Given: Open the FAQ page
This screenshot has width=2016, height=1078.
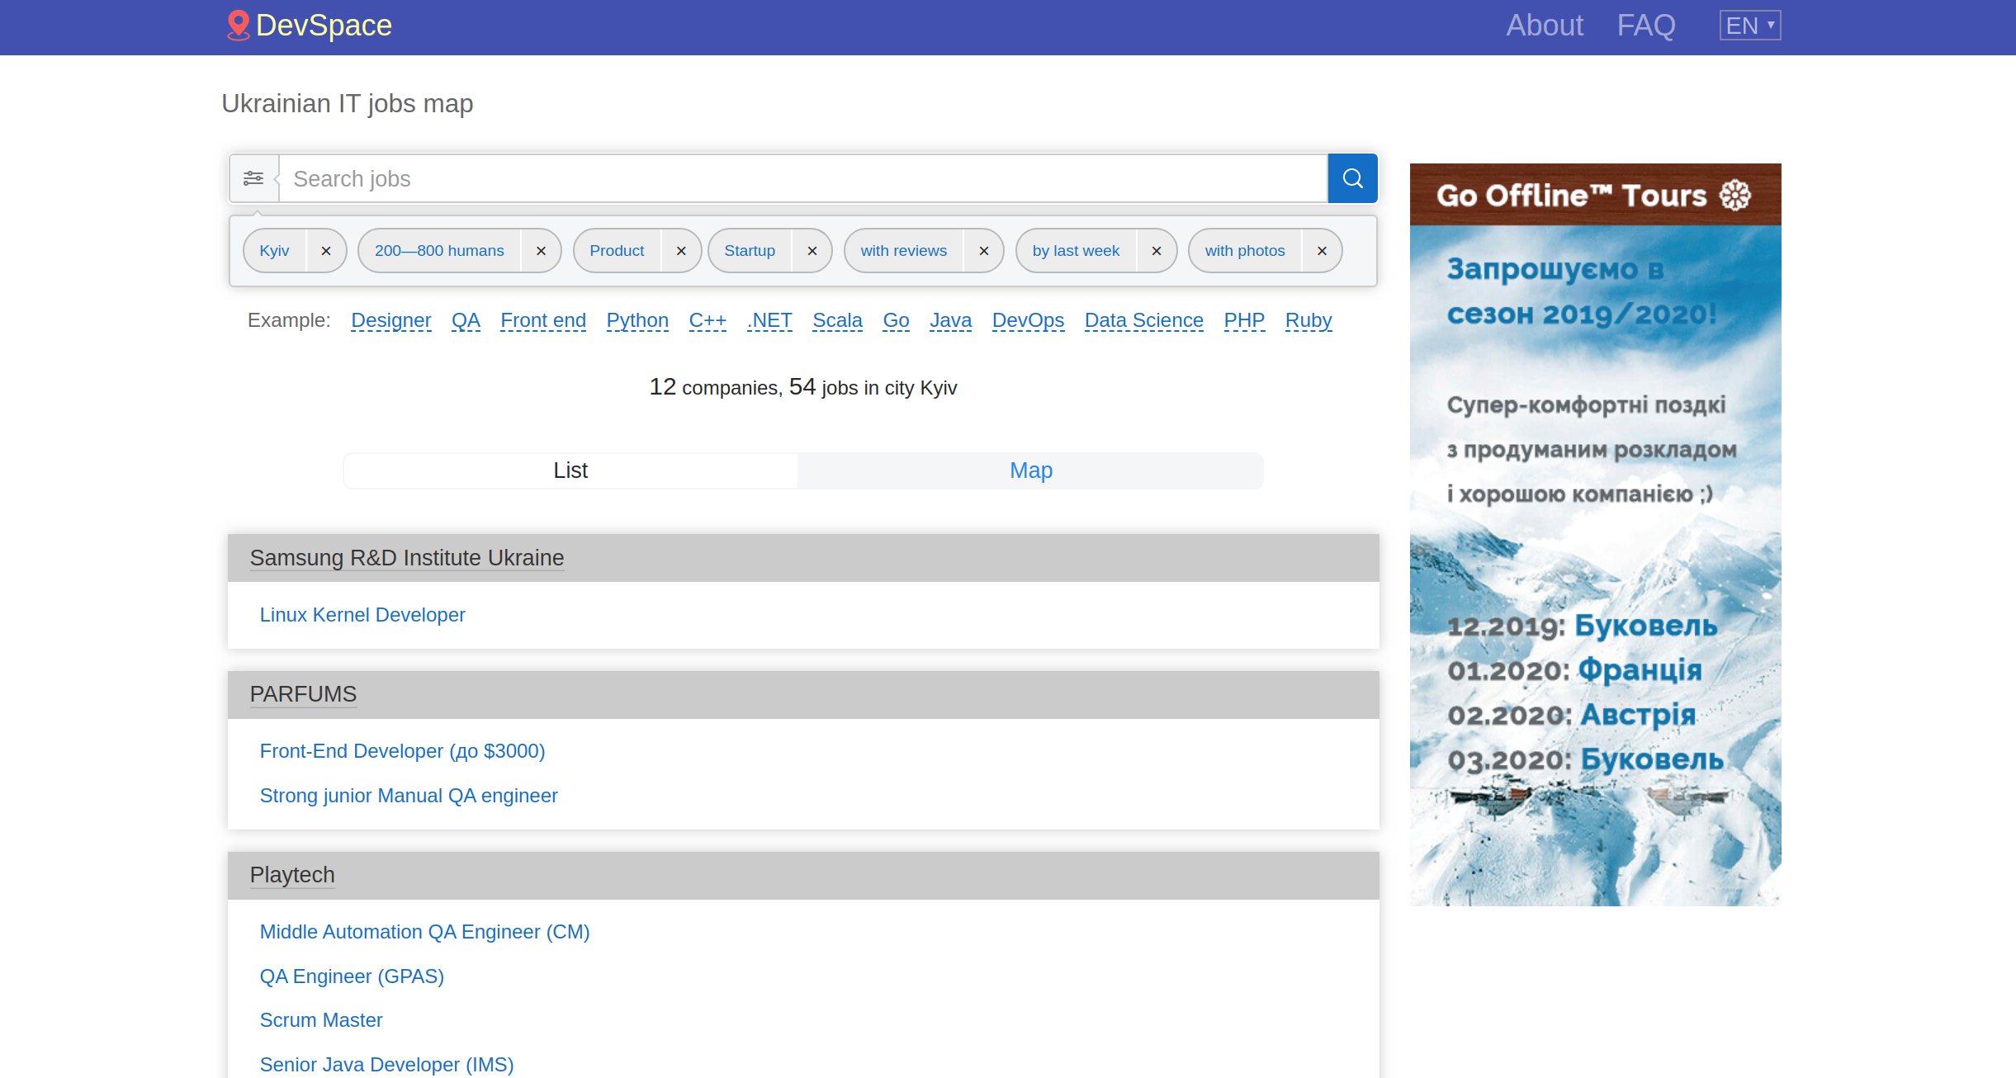Looking at the screenshot, I should [x=1645, y=25].
